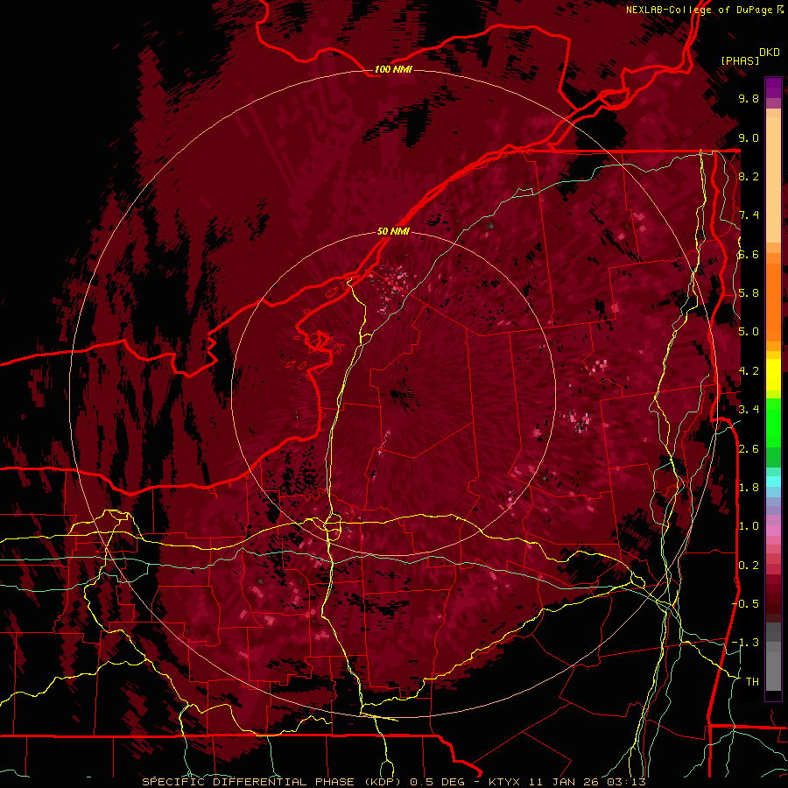The height and width of the screenshot is (788, 788).
Task: Click the 5.0 value on the legend
Action: [749, 332]
